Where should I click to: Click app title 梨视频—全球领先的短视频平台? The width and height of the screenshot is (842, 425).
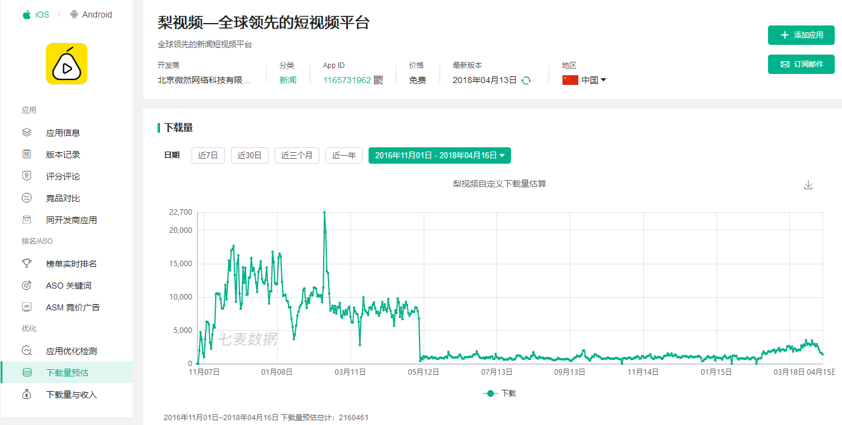pos(263,23)
